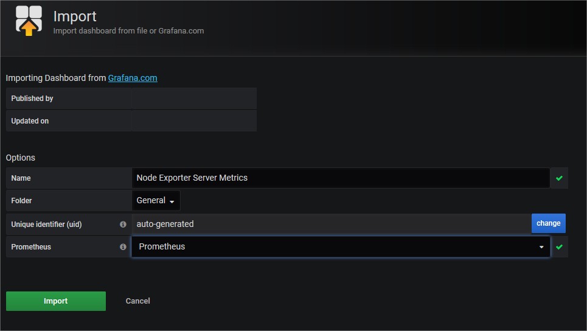The height and width of the screenshot is (331, 587).
Task: Click the Folder row label
Action: point(21,201)
